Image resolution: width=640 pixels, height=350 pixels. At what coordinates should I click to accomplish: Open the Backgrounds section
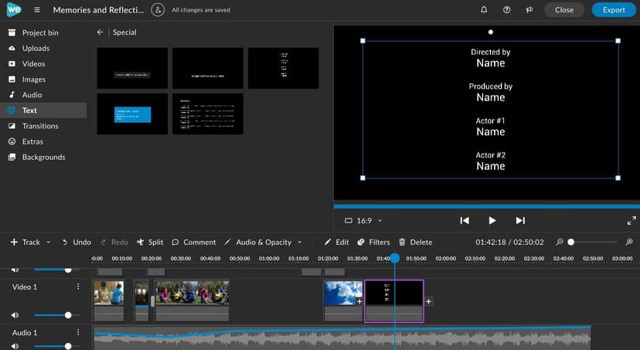43,157
